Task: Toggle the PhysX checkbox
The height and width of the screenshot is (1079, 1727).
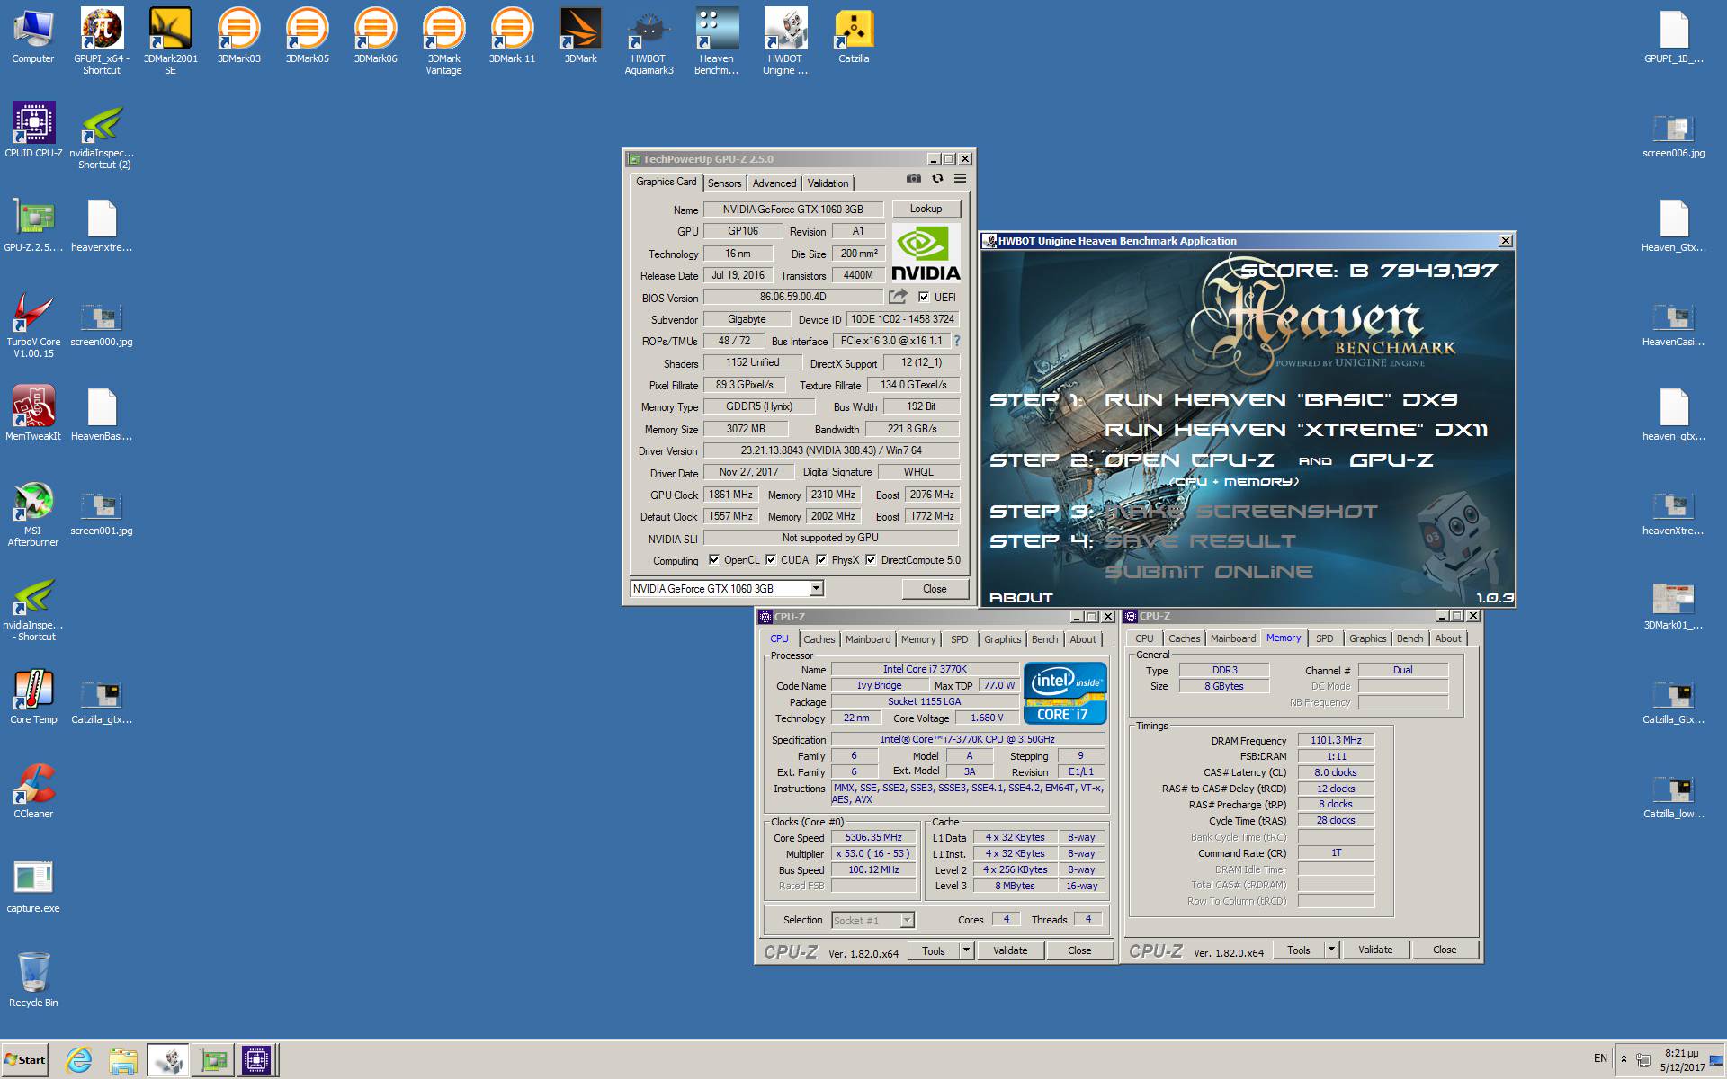Action: (x=821, y=559)
